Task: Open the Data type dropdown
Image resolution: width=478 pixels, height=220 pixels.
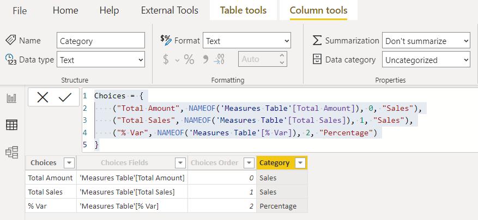Action: tap(101, 60)
